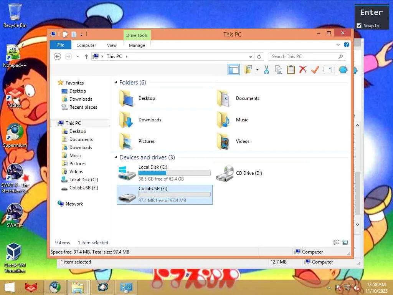Click the orange checkmark Properties icon
This screenshot has width=393, height=295.
coord(315,70)
